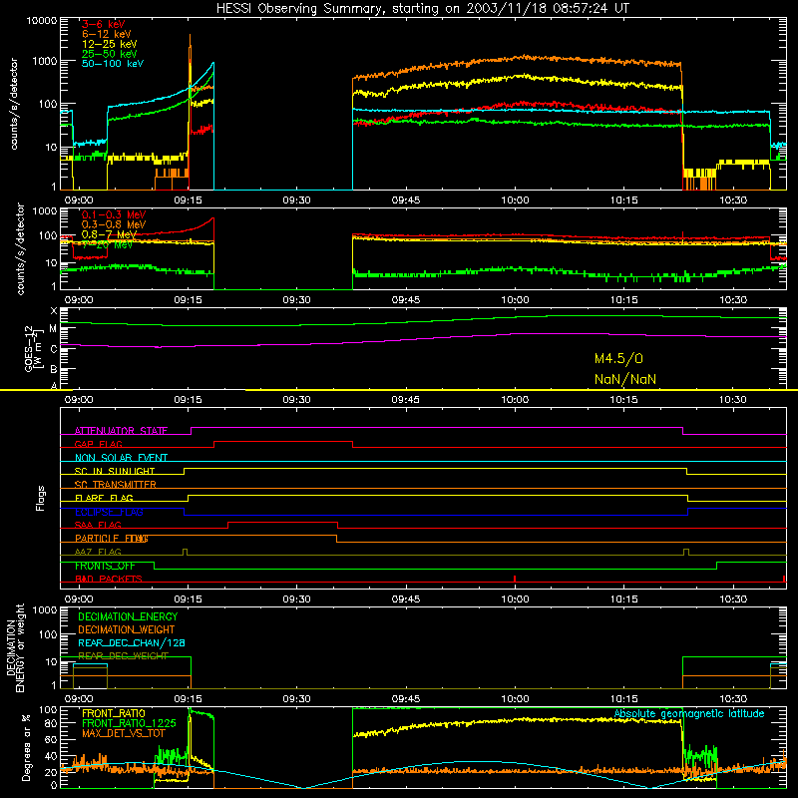
Task: Select the orange "6-12 keV" legend label
Action: (107, 34)
